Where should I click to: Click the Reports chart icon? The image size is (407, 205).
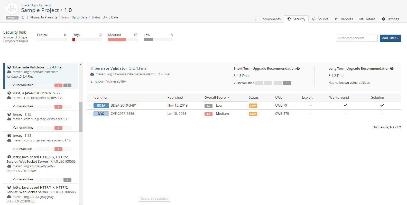click(337, 19)
